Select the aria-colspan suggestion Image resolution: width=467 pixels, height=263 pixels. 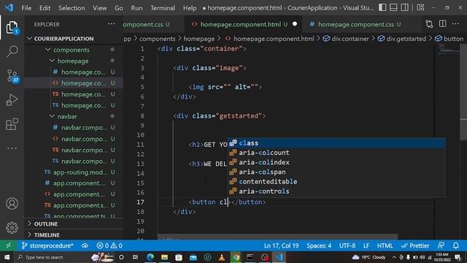tap(336, 172)
